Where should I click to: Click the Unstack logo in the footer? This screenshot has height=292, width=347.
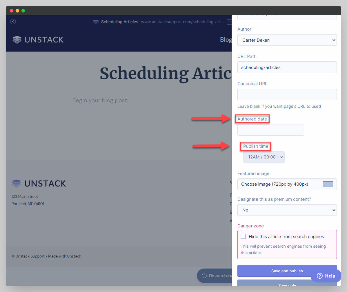click(39, 183)
